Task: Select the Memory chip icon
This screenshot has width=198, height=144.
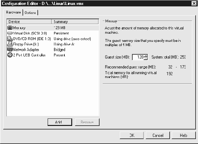Action: (x=10, y=28)
